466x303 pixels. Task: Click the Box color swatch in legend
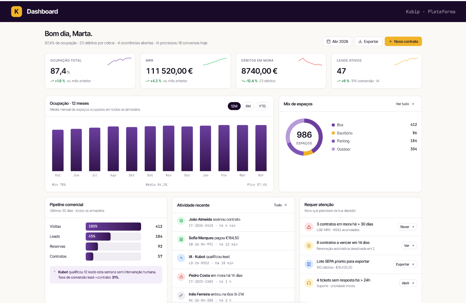click(333, 125)
